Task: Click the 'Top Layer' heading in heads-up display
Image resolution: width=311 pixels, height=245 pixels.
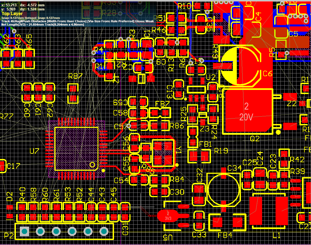Action: [12, 14]
